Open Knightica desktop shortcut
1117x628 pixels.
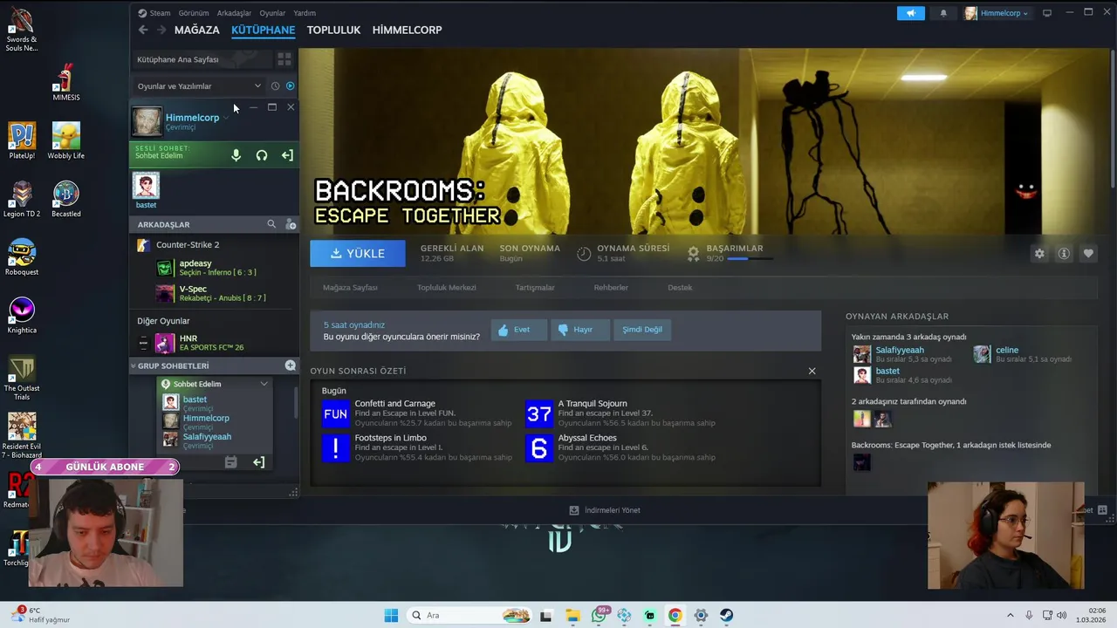tap(21, 316)
